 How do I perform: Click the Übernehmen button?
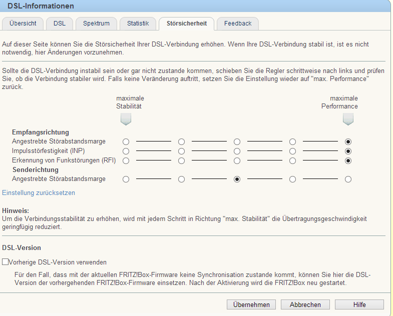coord(251,304)
